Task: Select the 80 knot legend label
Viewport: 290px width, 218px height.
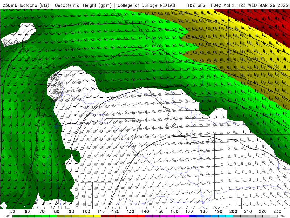Action: tap(57, 211)
